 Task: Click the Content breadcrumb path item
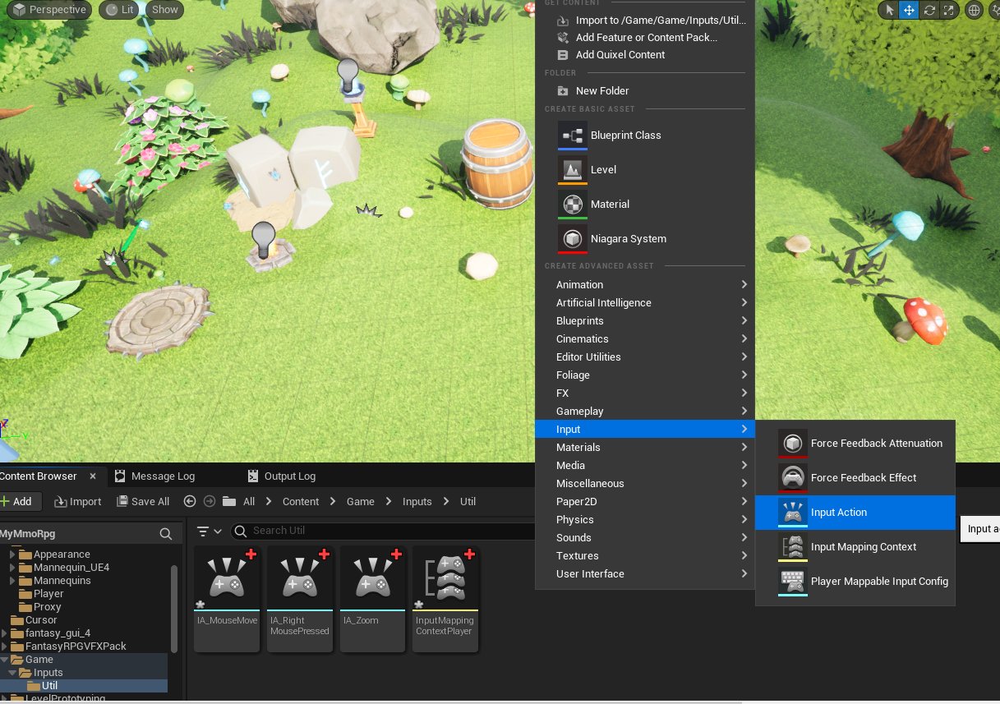click(x=301, y=501)
